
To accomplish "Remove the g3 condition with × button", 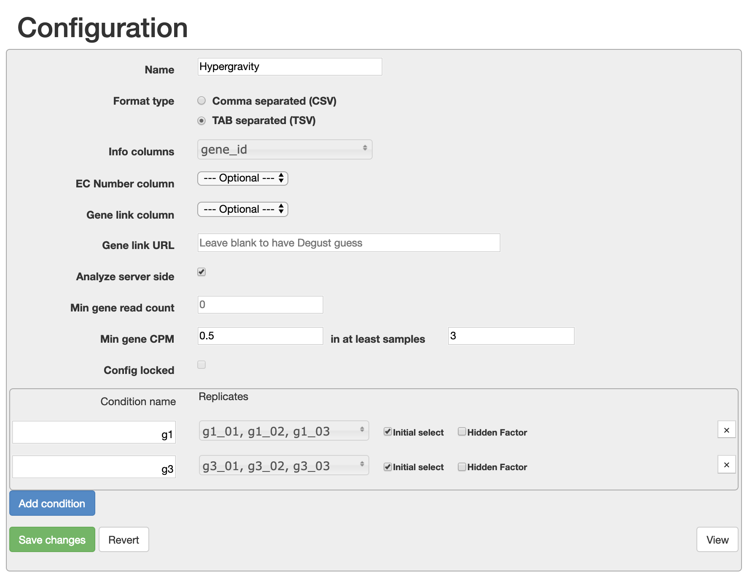I will (x=726, y=465).
